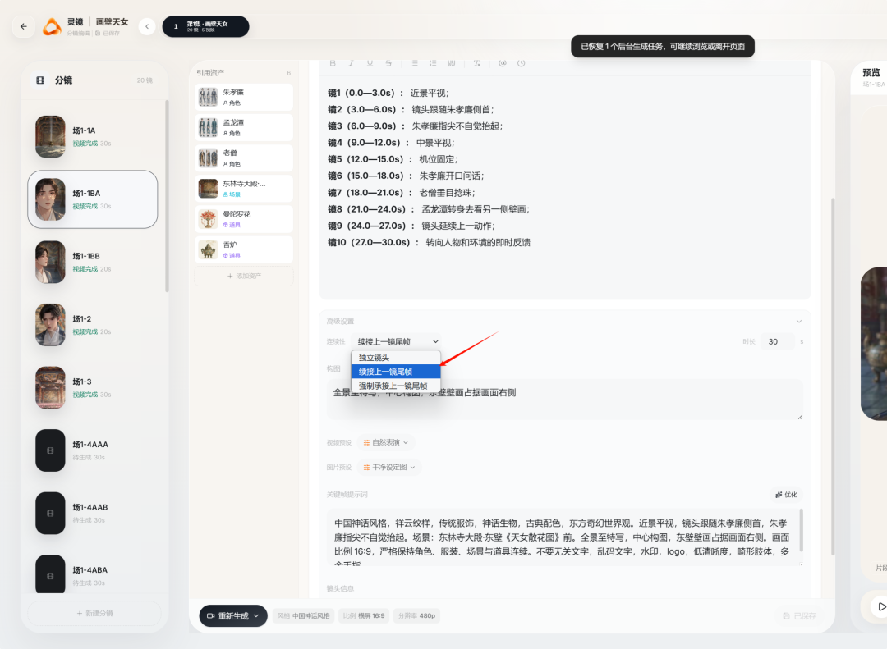
Task: Toggle underline formatting in the editor toolbar
Action: (370, 63)
